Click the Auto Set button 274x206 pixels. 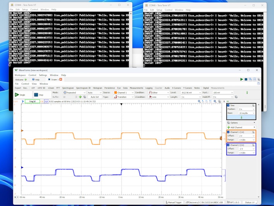click(95, 97)
